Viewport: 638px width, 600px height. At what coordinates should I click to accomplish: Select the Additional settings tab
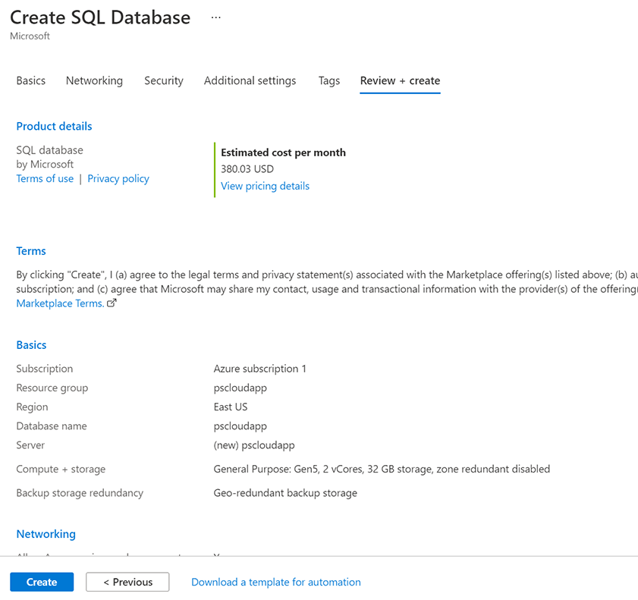point(250,80)
